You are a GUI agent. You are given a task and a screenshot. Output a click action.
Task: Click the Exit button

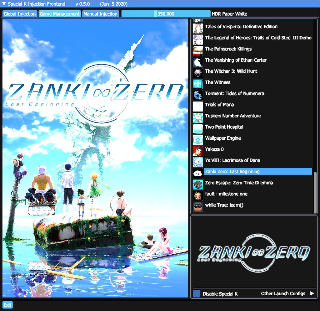click(x=7, y=305)
